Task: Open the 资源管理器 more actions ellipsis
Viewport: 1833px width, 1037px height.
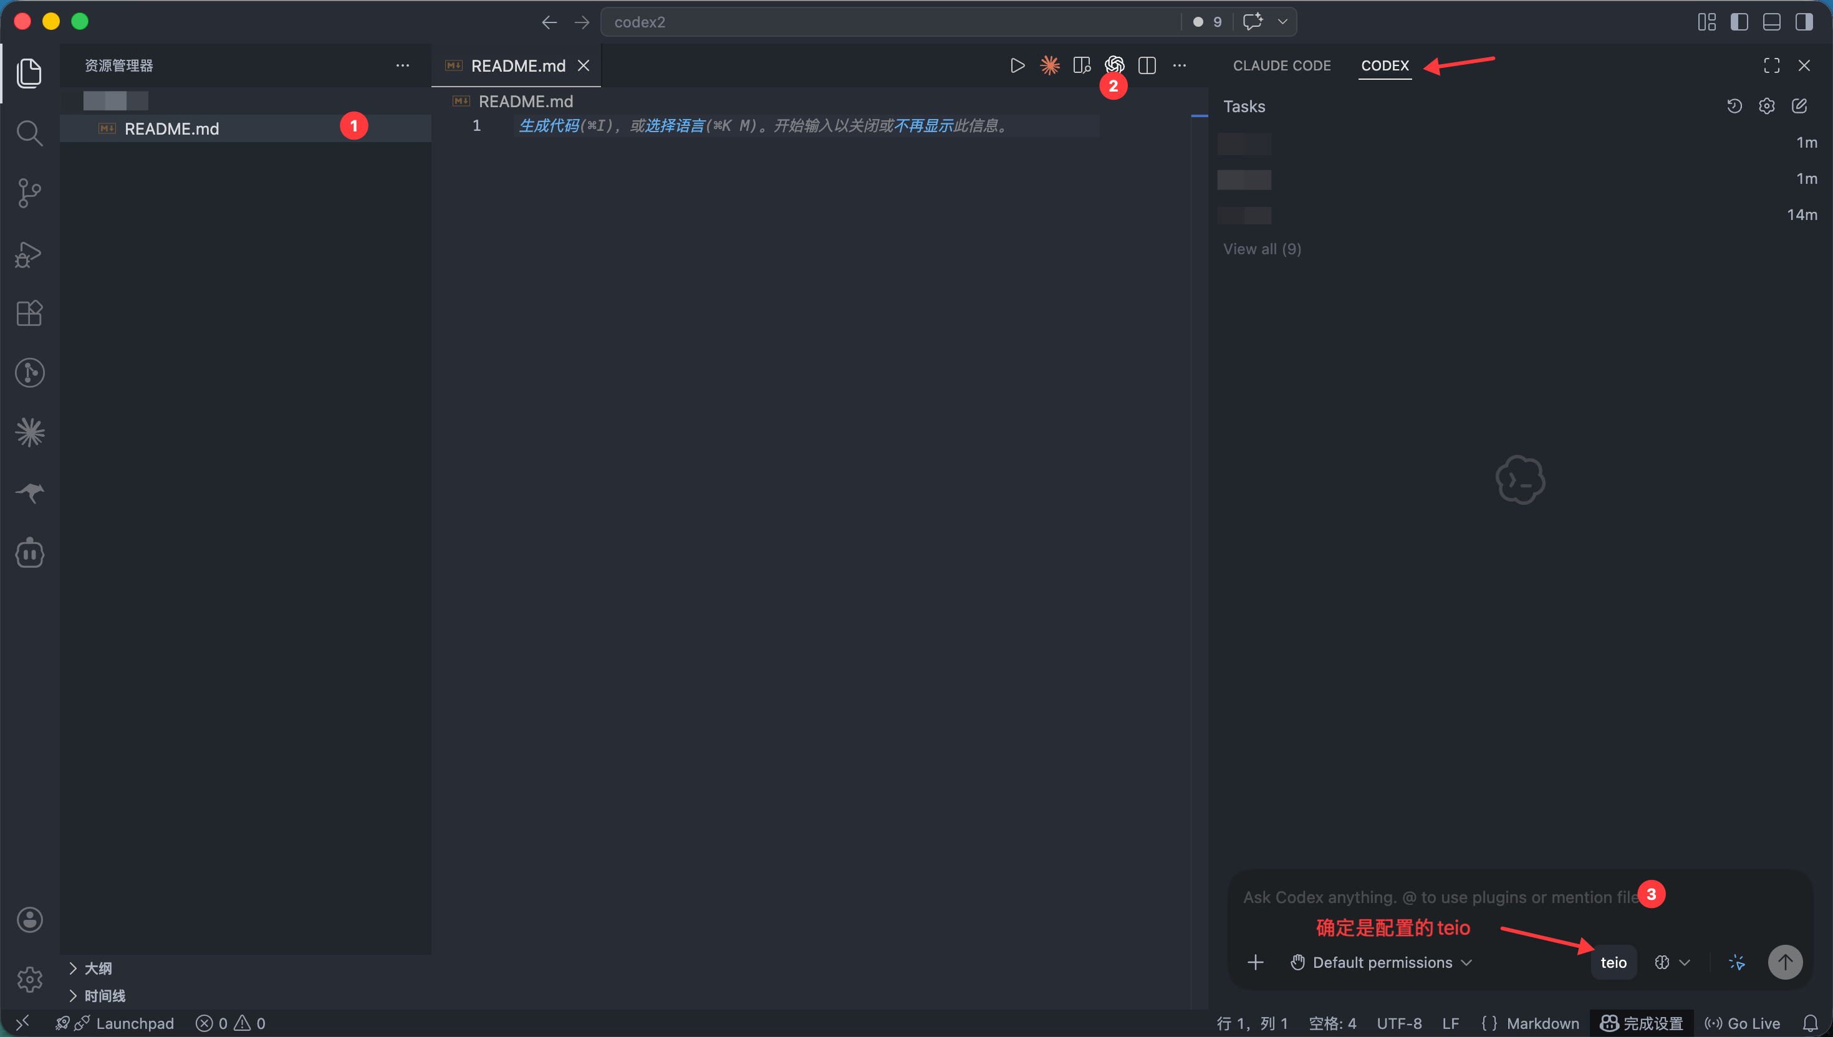Action: coord(403,65)
